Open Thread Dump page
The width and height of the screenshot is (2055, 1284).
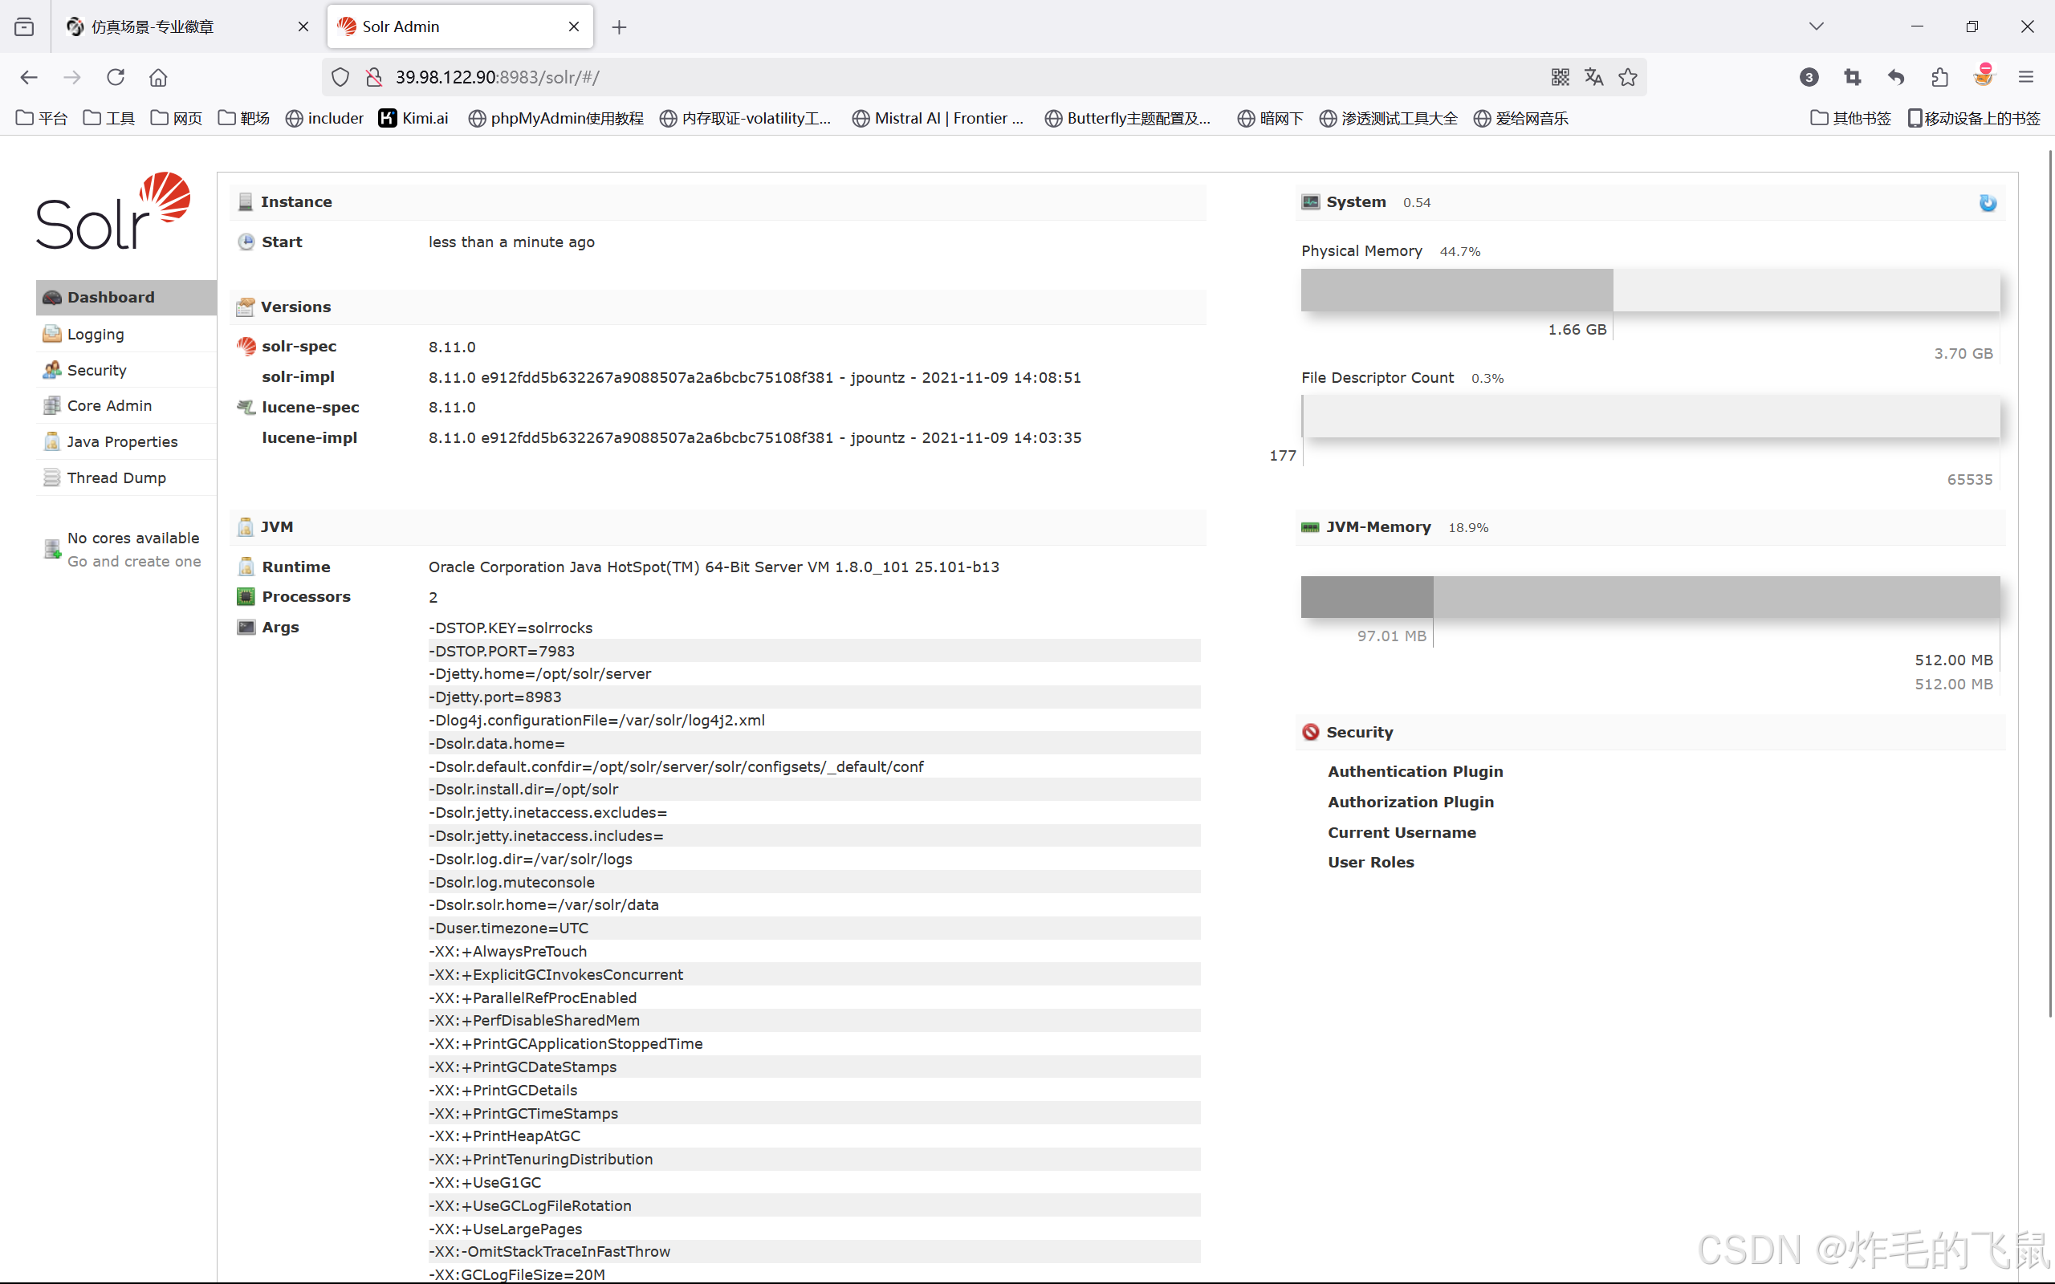pyautogui.click(x=116, y=477)
